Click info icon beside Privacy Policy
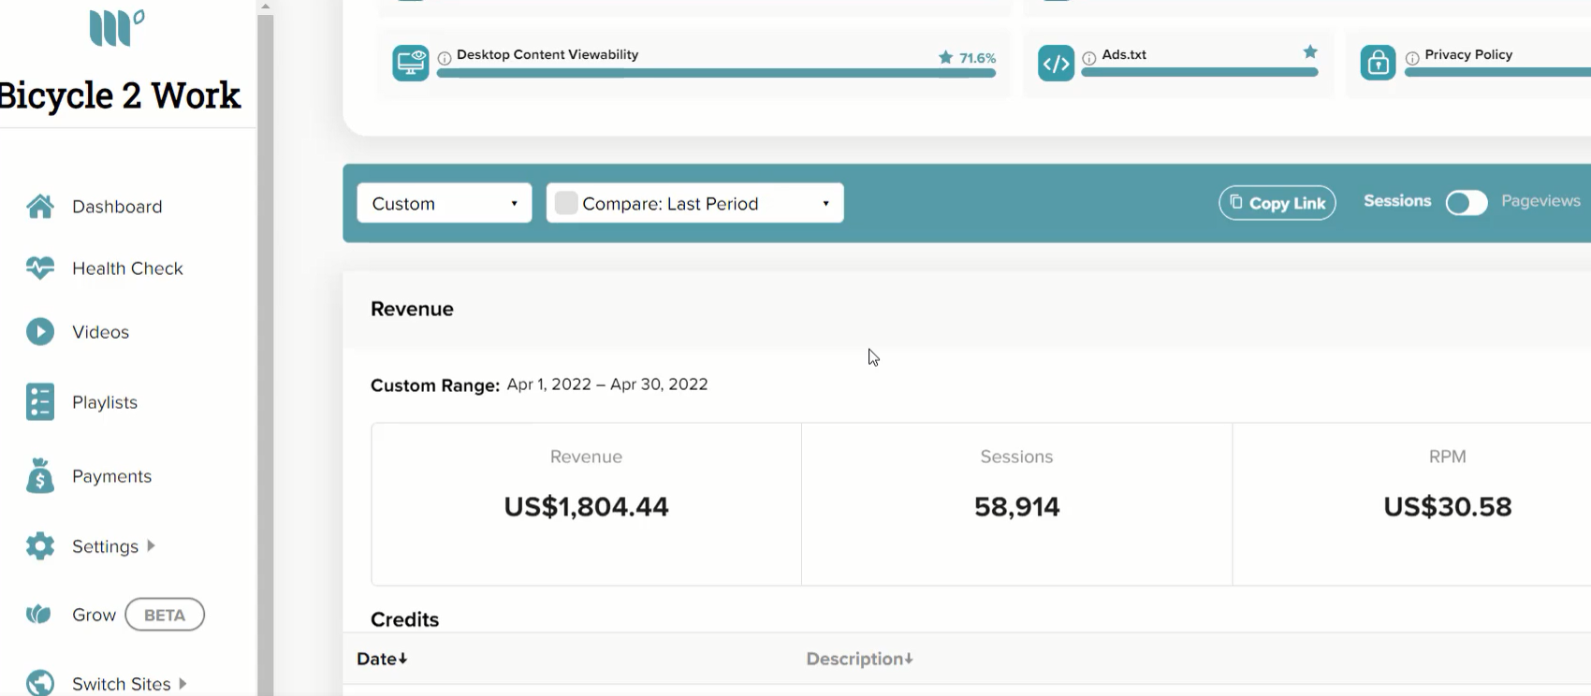The width and height of the screenshot is (1591, 696). 1412,58
